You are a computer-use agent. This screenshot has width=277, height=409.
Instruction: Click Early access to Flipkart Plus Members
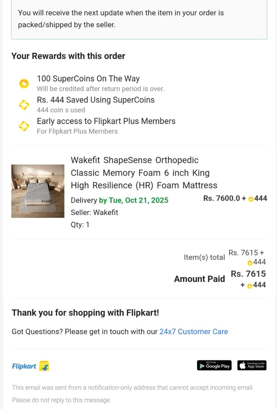click(106, 121)
